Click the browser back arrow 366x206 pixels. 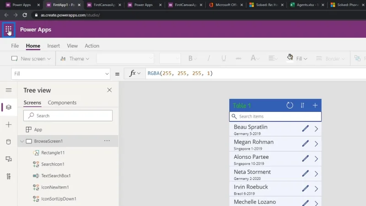click(x=6, y=15)
